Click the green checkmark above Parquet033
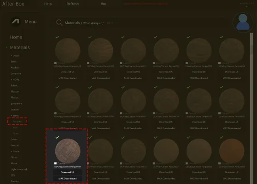257x184 pixels. click(x=123, y=138)
